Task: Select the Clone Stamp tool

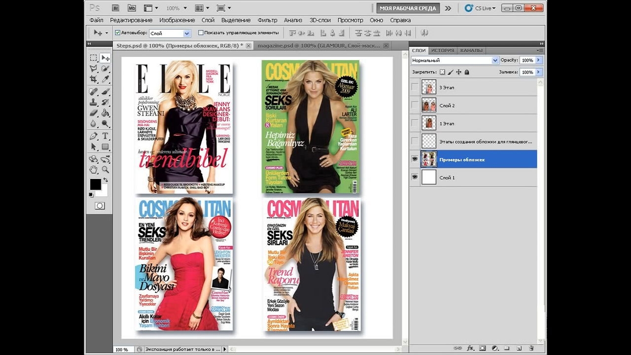Action: pos(93,103)
